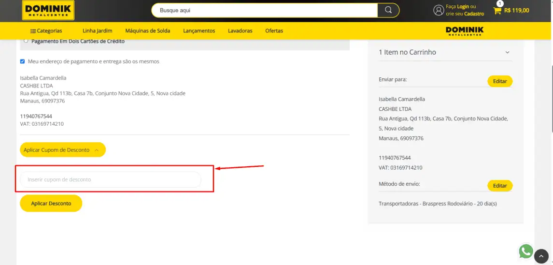Open Máquinas de Solda section
This screenshot has height=265, width=553.
[148, 31]
